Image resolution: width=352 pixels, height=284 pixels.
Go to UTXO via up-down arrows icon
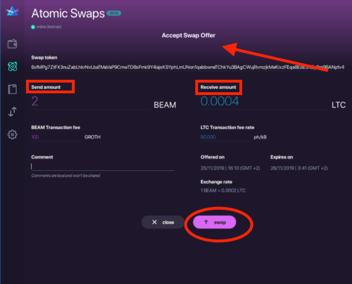coord(11,112)
